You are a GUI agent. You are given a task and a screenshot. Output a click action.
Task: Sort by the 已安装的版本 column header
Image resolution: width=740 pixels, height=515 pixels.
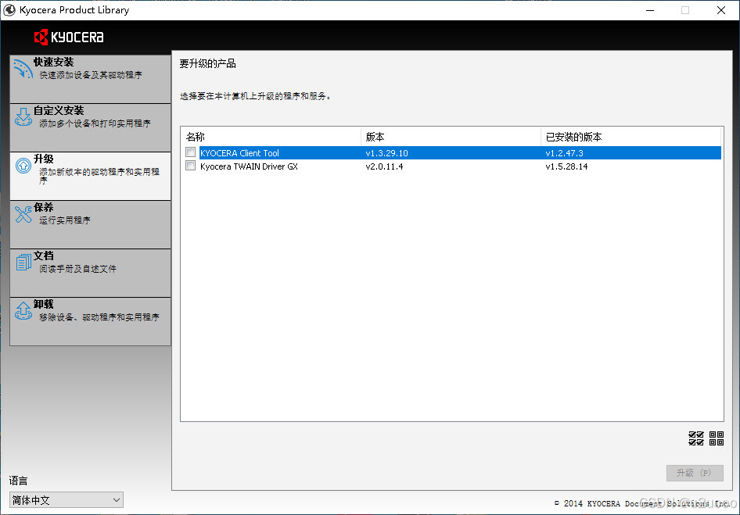630,138
